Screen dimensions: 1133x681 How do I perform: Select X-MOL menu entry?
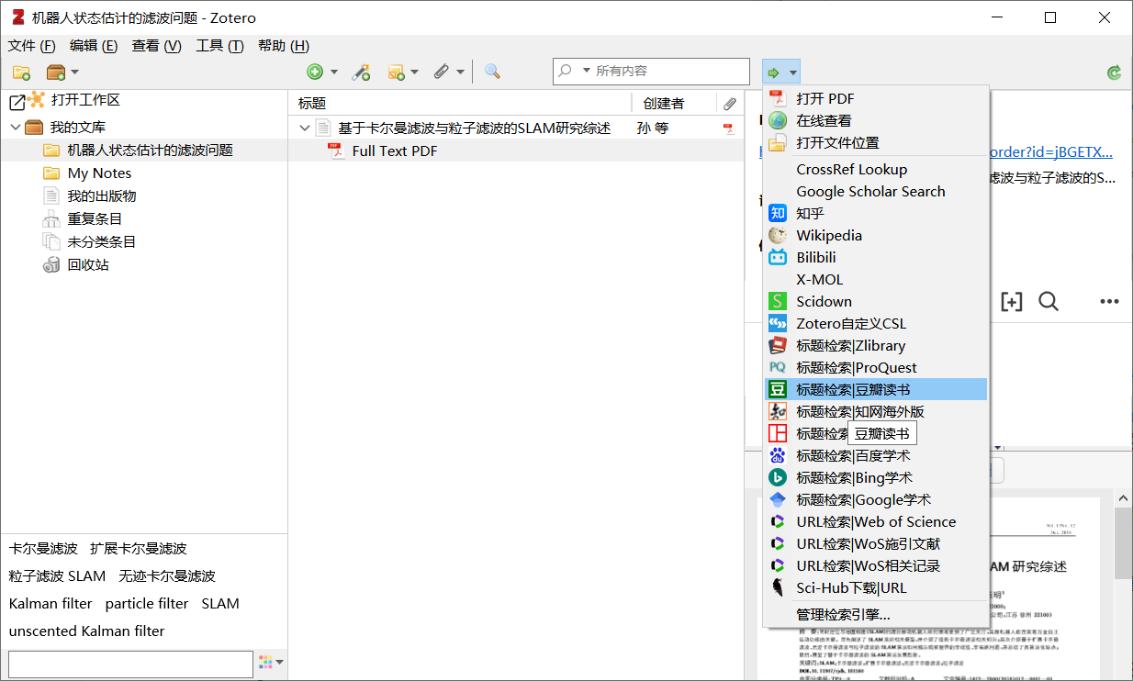(x=876, y=279)
